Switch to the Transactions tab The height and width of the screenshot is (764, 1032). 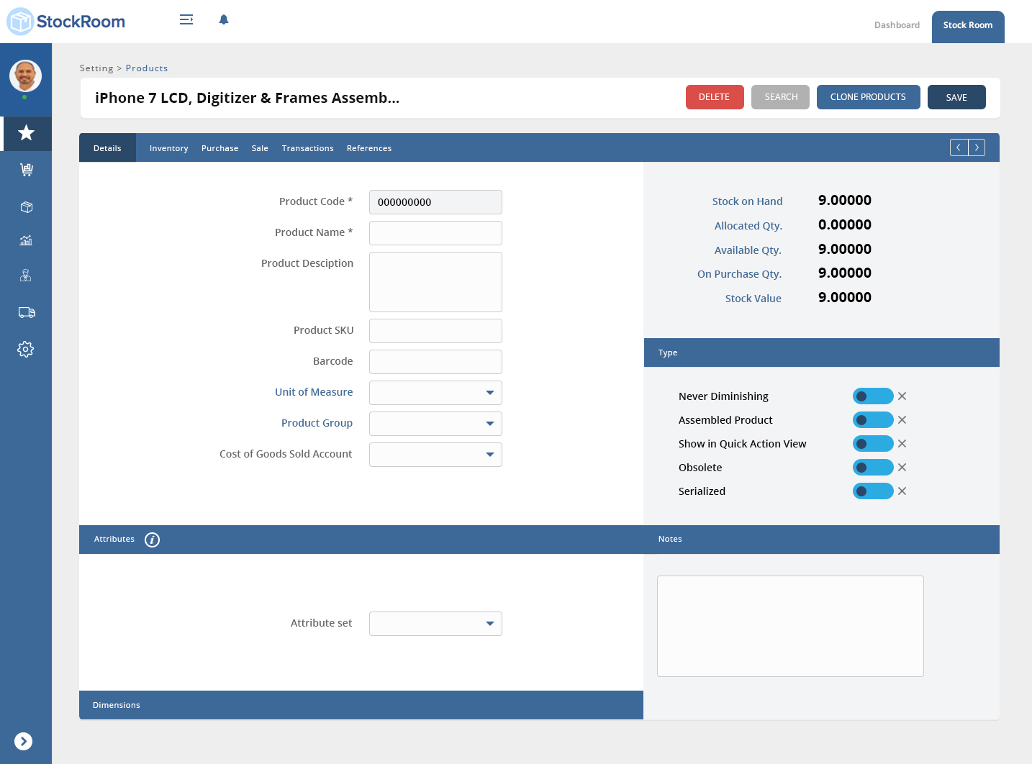coord(307,148)
